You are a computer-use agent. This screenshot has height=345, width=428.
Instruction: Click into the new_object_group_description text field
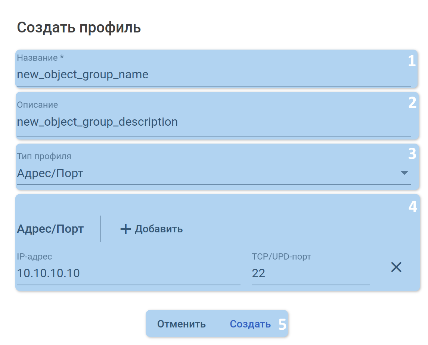[x=213, y=122]
